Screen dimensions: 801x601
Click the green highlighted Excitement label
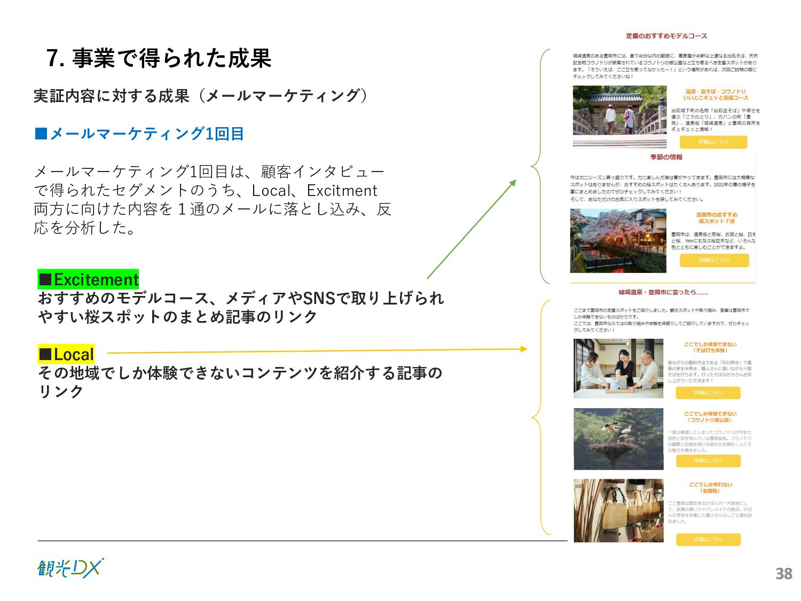88,279
